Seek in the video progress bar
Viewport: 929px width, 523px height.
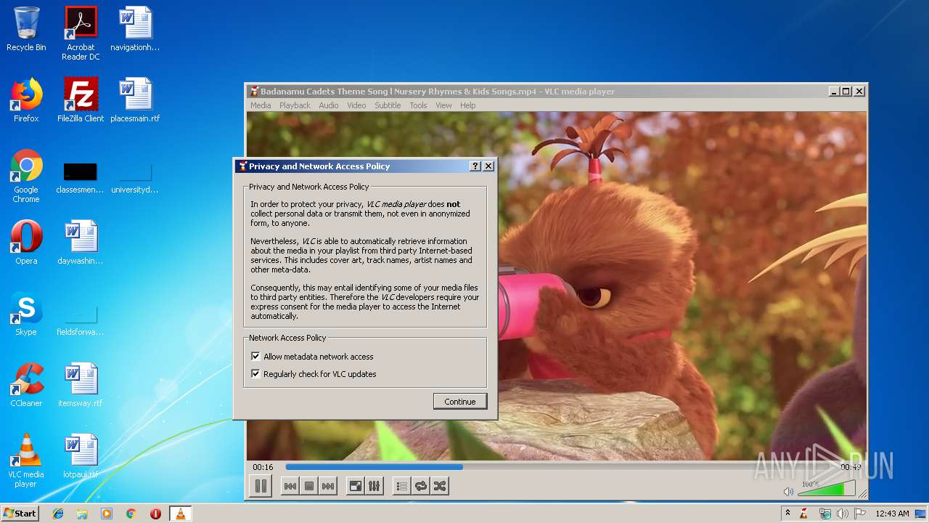tap(559, 467)
